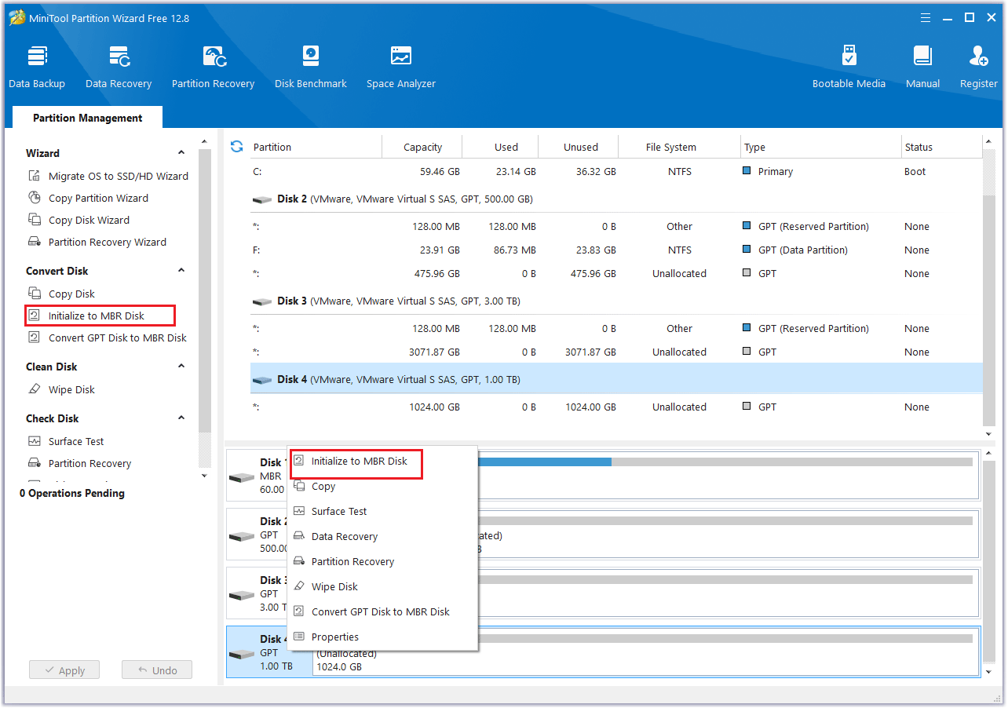The width and height of the screenshot is (1008, 708).
Task: Sort by the Unused column header
Action: [579, 147]
